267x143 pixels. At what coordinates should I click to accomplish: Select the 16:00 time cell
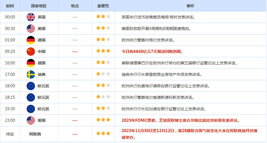(10, 63)
